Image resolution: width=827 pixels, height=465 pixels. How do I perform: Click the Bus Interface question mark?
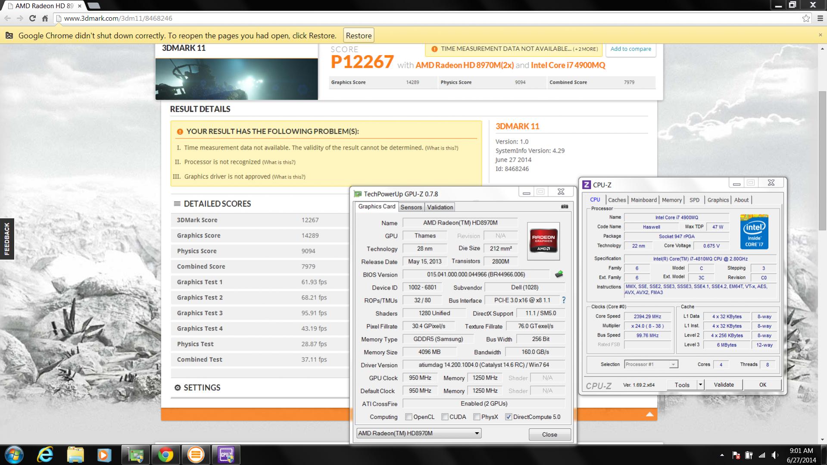click(564, 300)
